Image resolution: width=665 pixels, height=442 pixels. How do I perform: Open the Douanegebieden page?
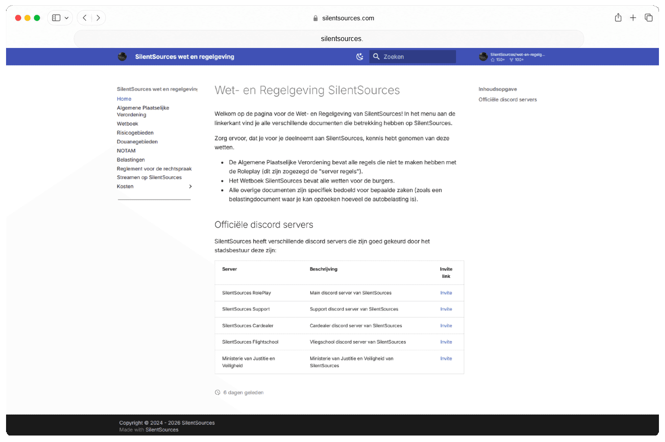[137, 142]
